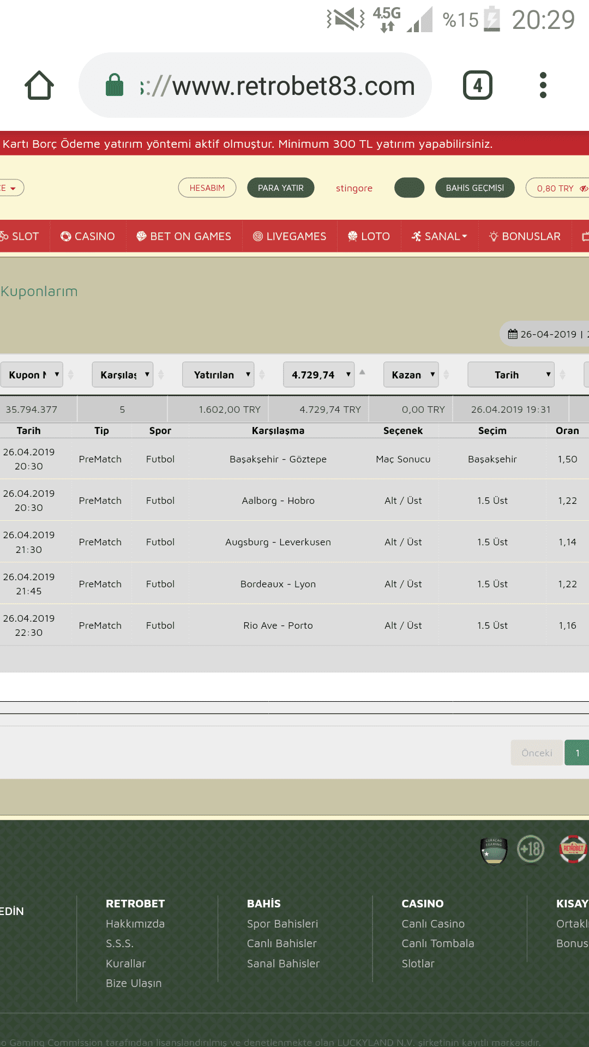Screen dimensions: 589x1047
Task: Open the BET ON GAMES menu
Action: coord(184,236)
